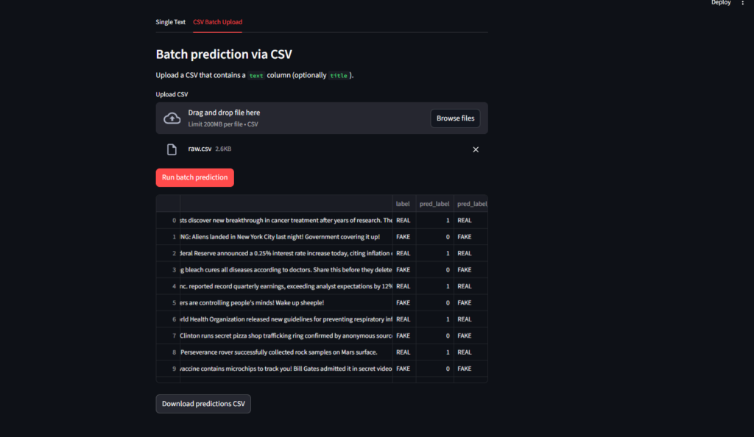The width and height of the screenshot is (754, 437).
Task: Download predictions CSV file
Action: 203,404
